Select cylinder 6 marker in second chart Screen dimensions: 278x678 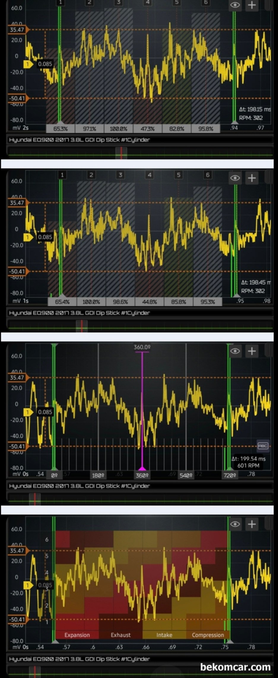pyautogui.click(x=208, y=175)
